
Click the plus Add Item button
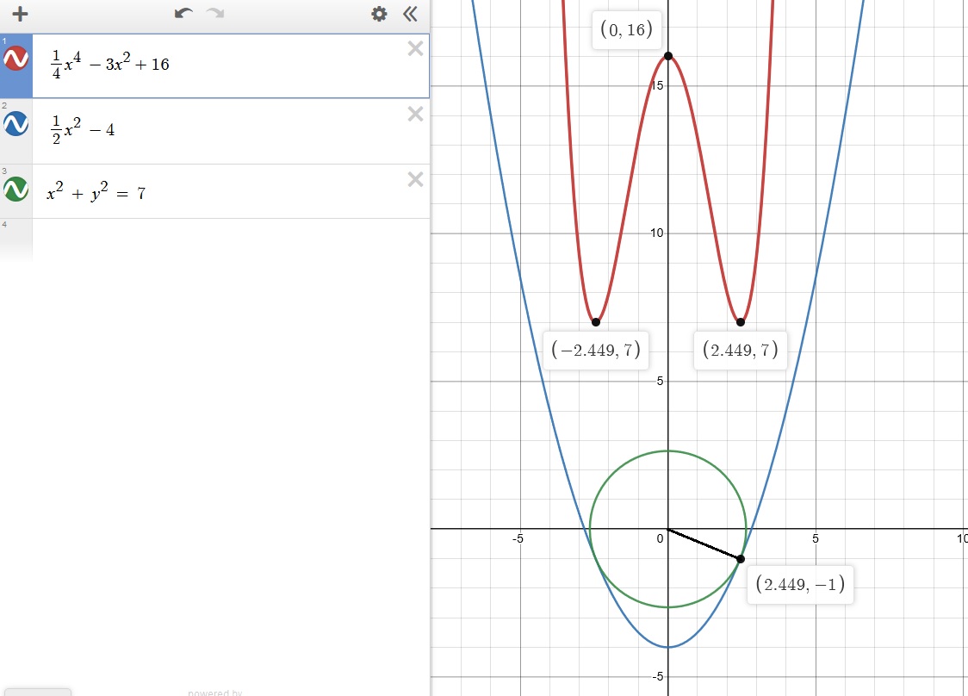(20, 14)
